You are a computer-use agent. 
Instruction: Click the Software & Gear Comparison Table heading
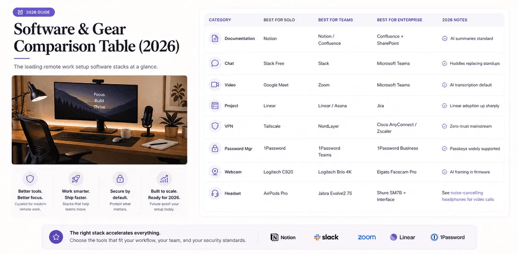(x=97, y=38)
